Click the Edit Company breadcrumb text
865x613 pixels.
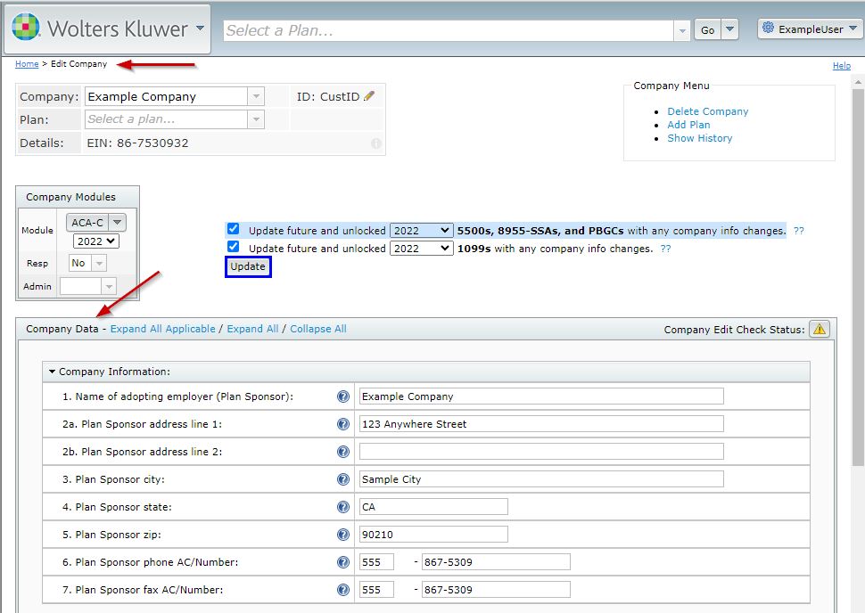click(x=78, y=64)
